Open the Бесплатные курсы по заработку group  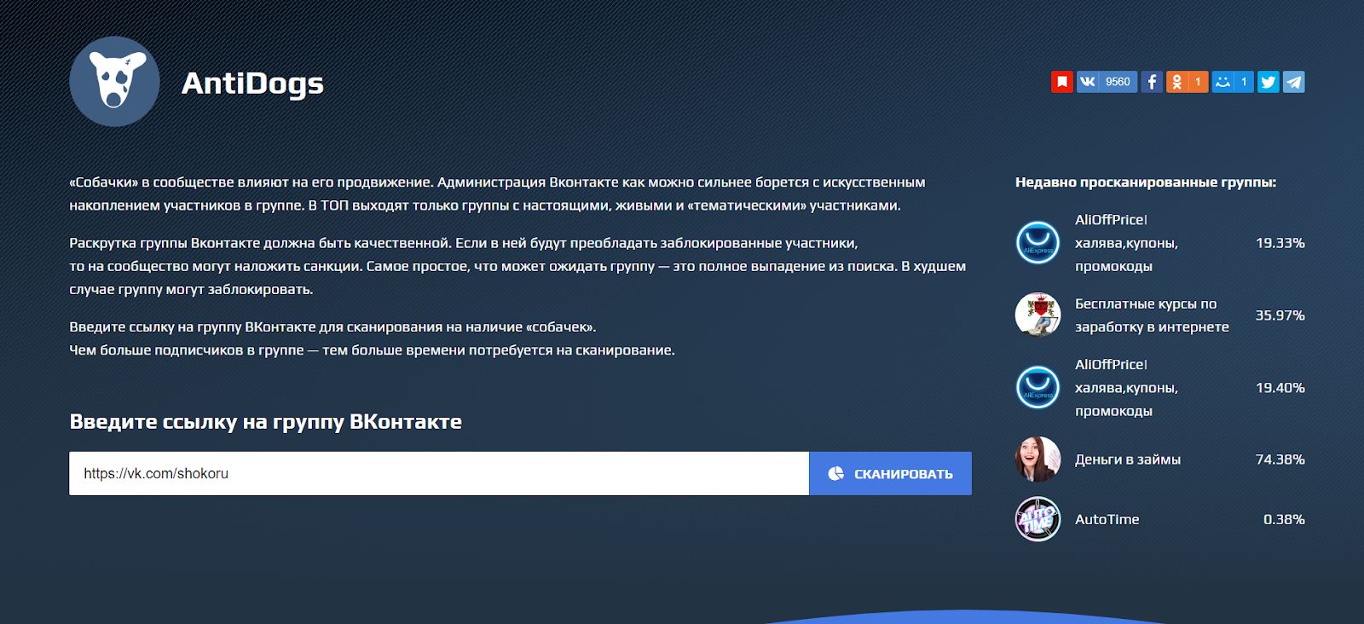[1151, 315]
